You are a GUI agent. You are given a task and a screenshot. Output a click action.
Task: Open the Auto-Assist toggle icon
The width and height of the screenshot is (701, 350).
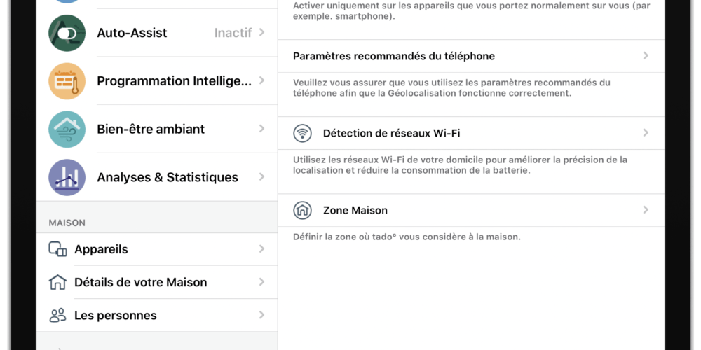click(67, 33)
